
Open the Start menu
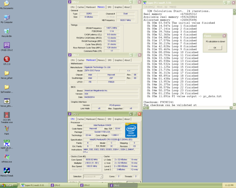click(x=9, y=185)
